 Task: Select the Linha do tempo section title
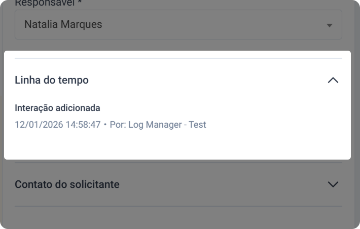(52, 80)
